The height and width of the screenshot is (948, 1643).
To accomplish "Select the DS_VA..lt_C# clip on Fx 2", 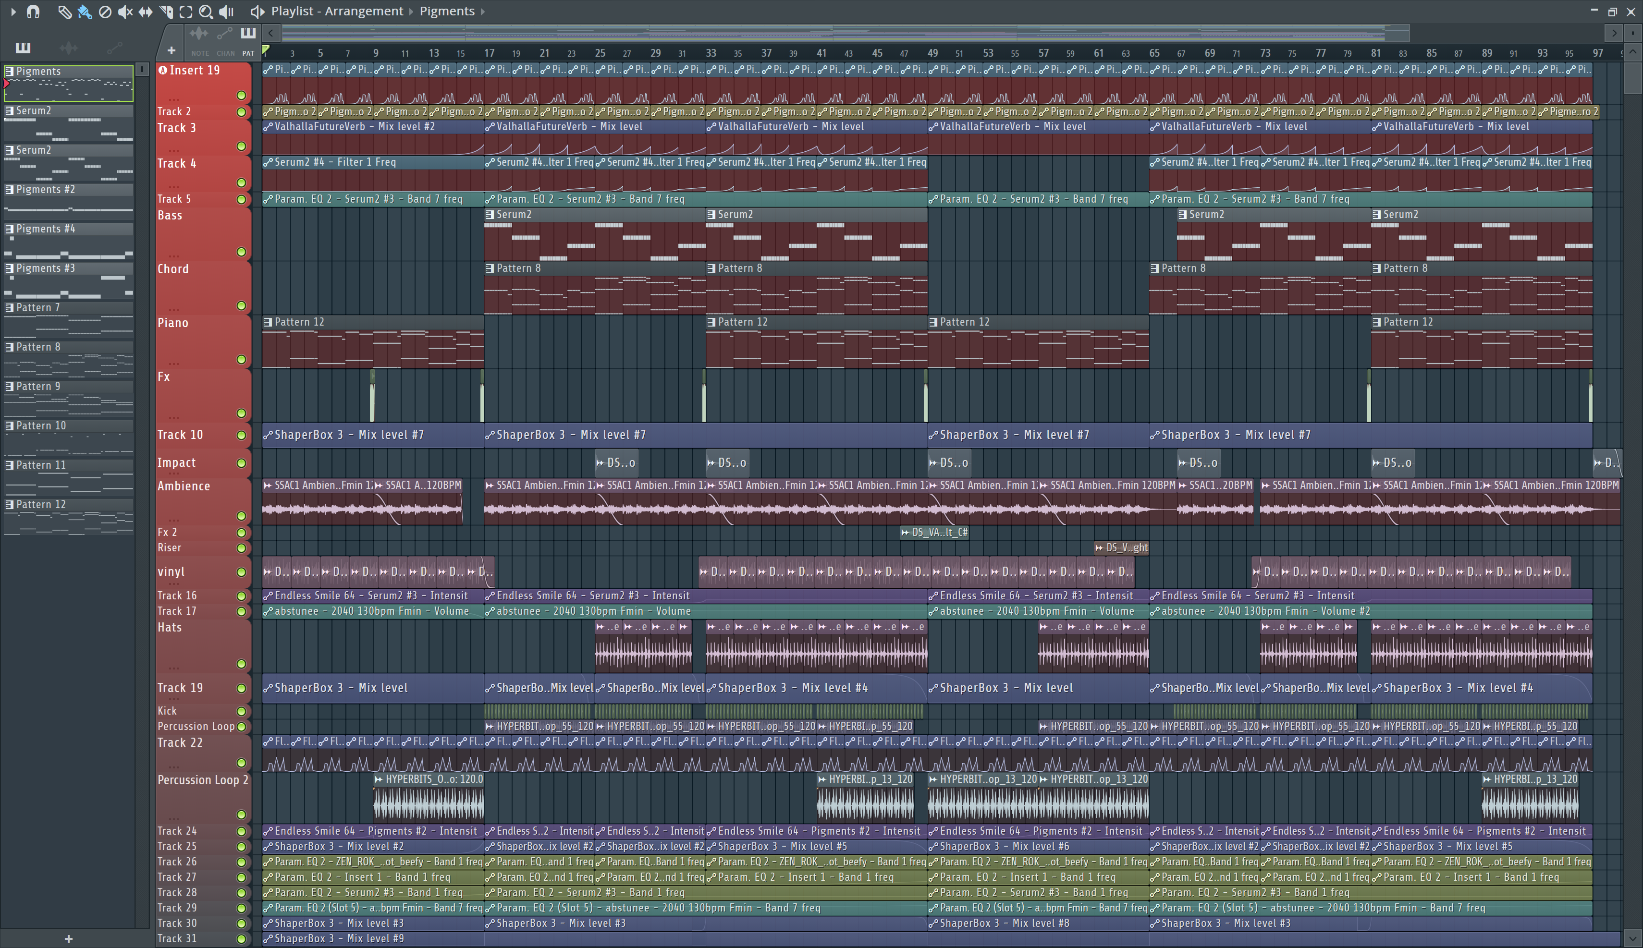I will tap(934, 533).
